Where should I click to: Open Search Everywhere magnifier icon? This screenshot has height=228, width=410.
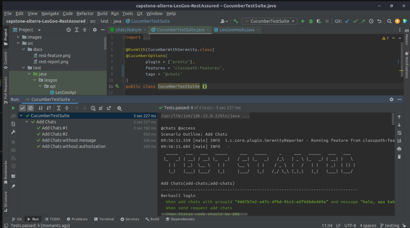click(389, 21)
